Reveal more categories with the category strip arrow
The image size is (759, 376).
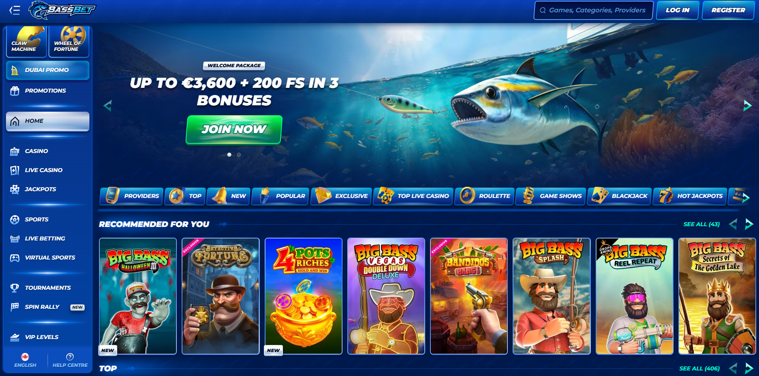coord(746,198)
